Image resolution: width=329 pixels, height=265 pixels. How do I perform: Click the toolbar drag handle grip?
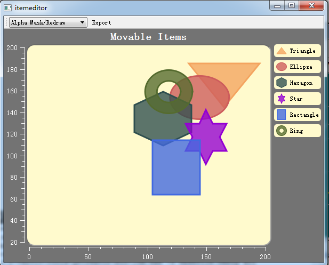(6, 22)
